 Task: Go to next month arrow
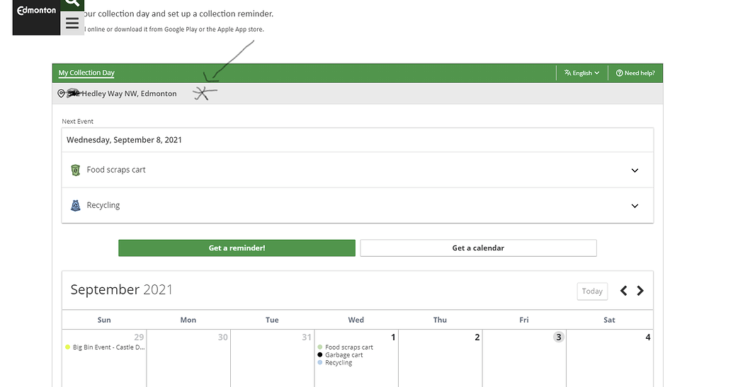[x=640, y=291]
